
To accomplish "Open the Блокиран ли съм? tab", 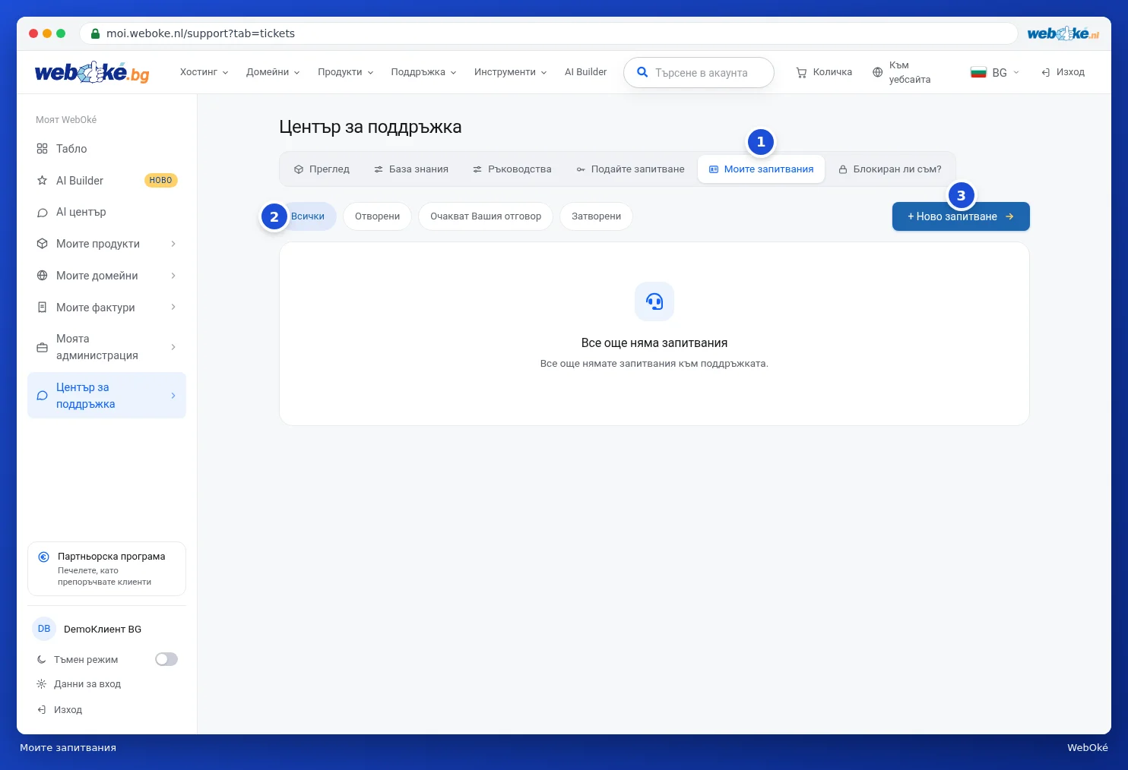I will pos(890,169).
